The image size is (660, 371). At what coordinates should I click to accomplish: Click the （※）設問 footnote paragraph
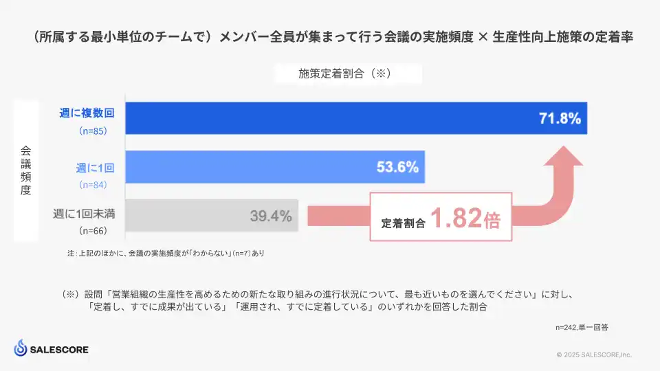316,301
